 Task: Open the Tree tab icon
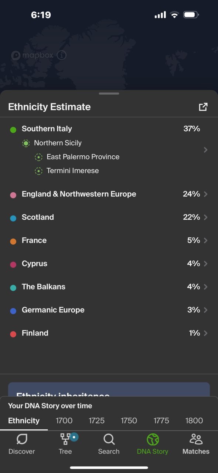(65, 439)
